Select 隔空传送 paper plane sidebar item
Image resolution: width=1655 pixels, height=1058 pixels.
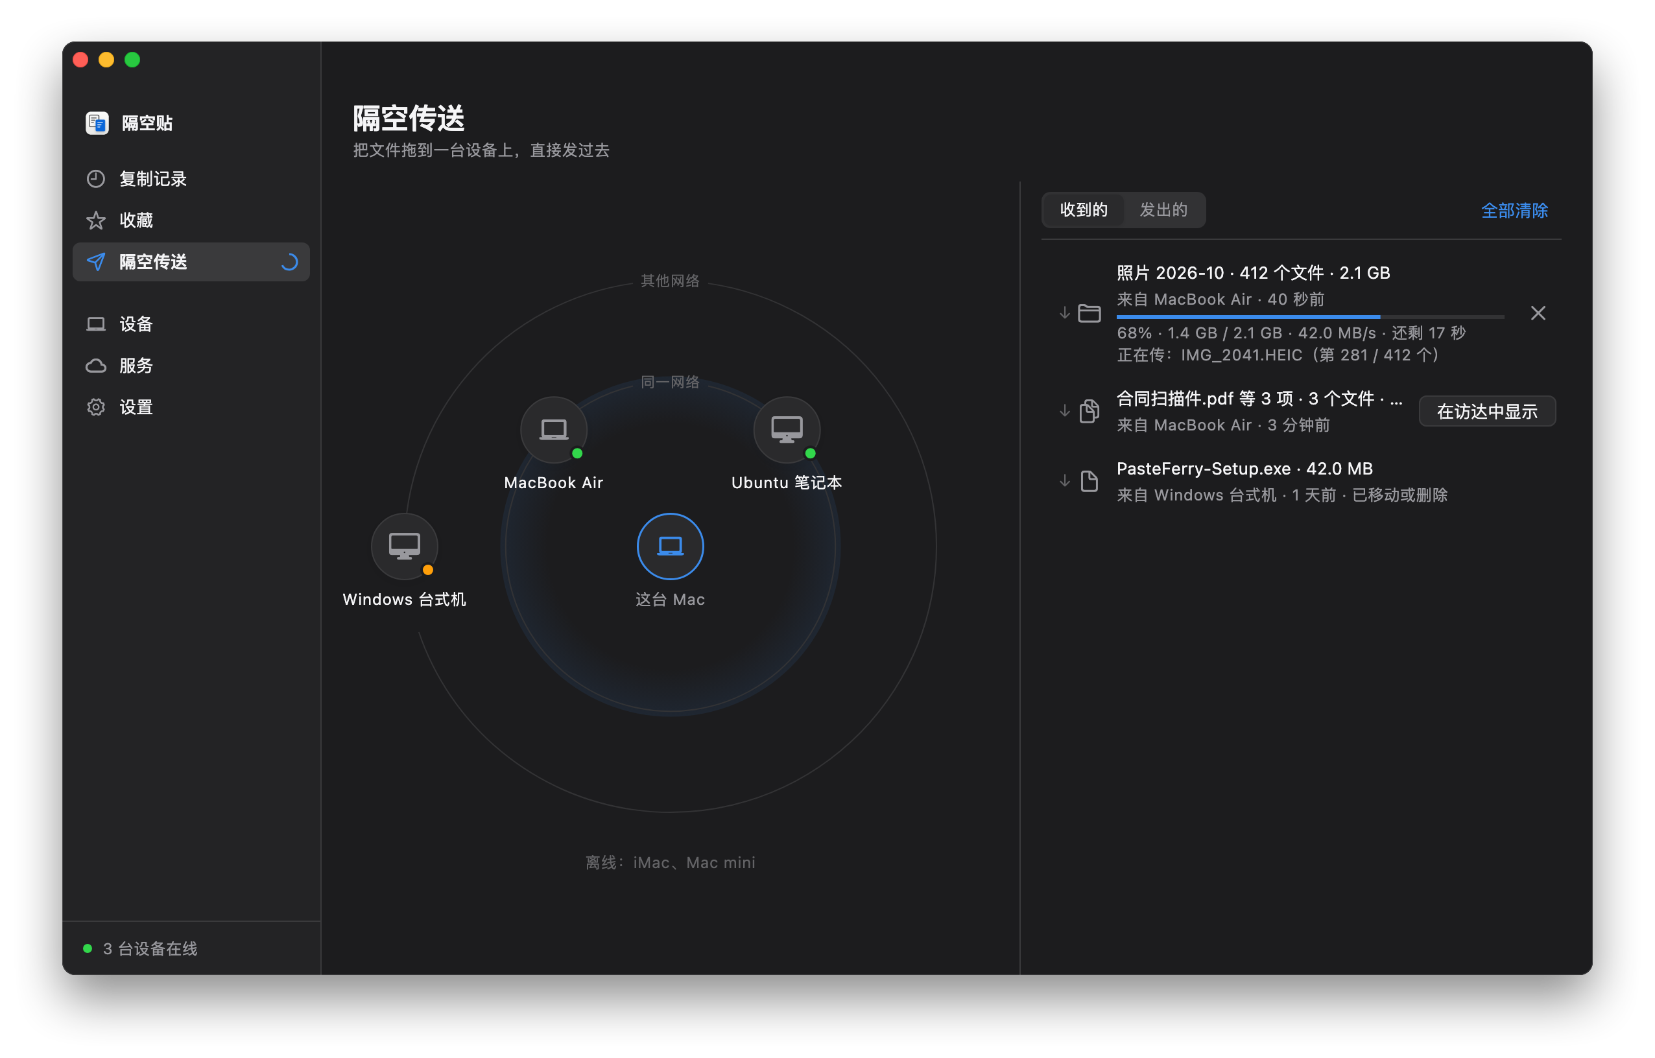[191, 262]
